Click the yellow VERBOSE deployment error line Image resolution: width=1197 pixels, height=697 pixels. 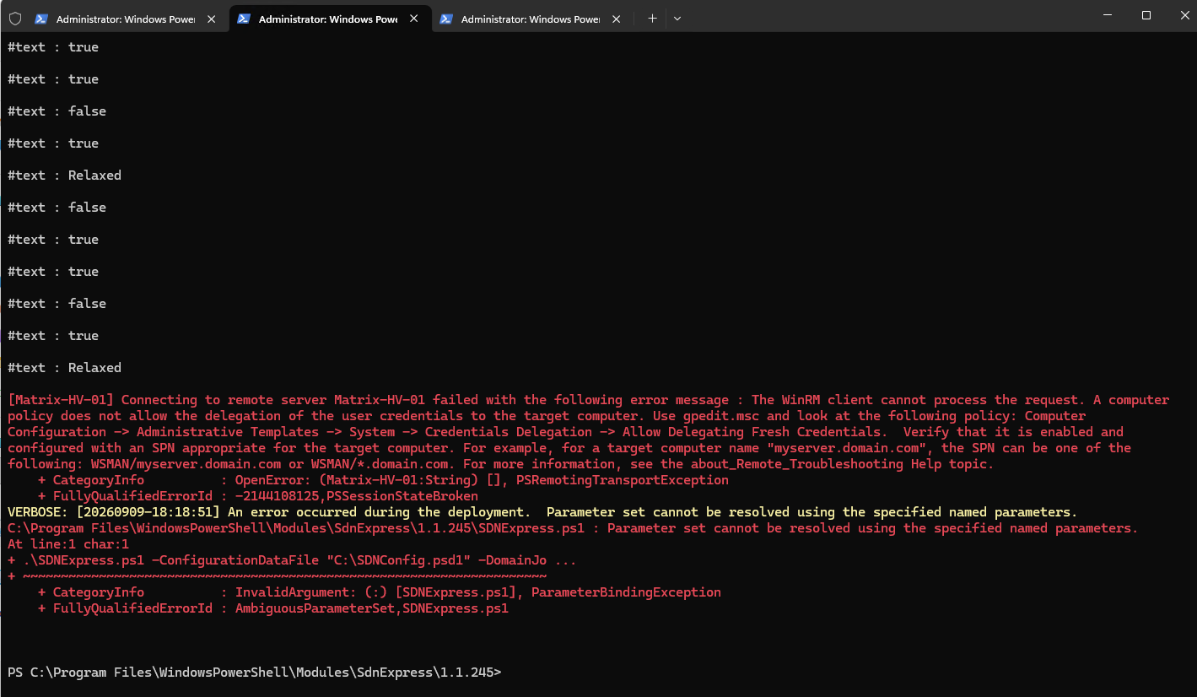coord(542,512)
